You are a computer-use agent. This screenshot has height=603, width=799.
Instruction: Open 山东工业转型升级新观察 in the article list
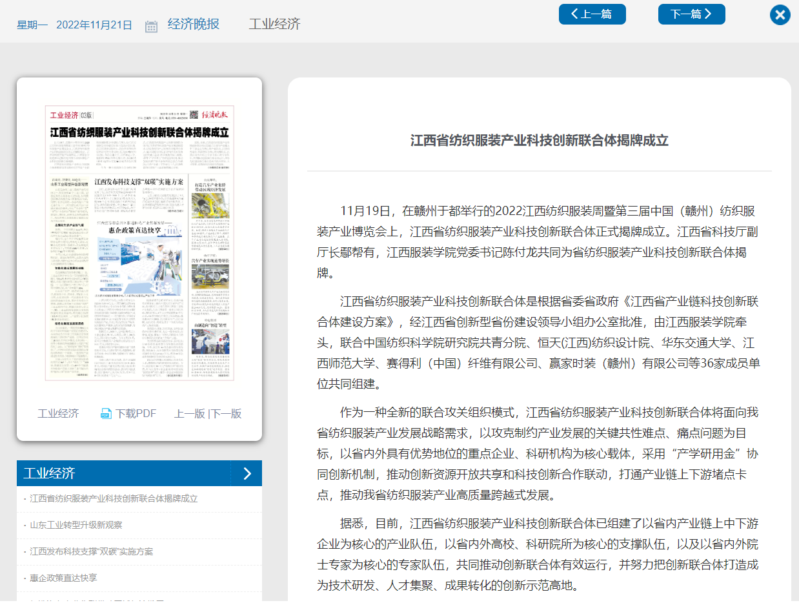pos(76,525)
